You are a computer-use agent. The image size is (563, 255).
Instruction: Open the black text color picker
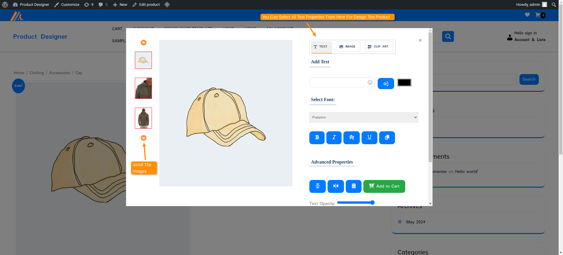pyautogui.click(x=404, y=83)
